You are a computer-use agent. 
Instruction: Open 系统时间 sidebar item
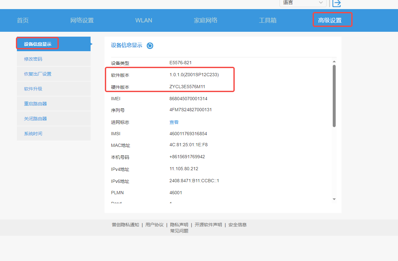(33, 134)
